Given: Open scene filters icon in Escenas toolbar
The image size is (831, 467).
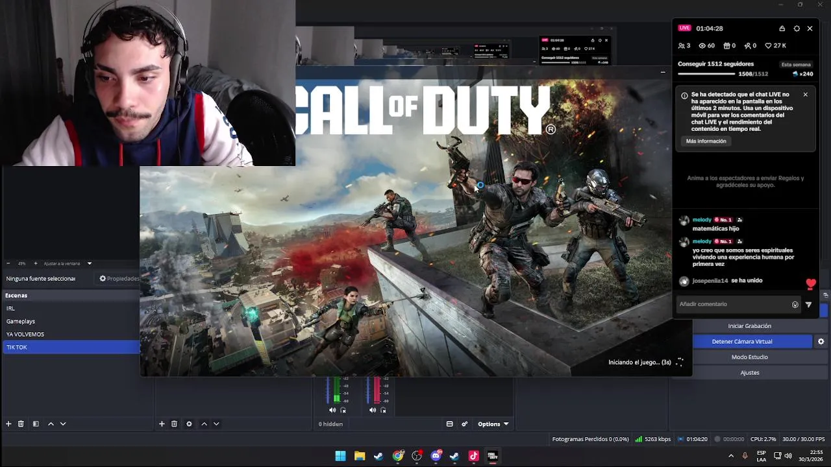Looking at the screenshot, I should click(36, 424).
